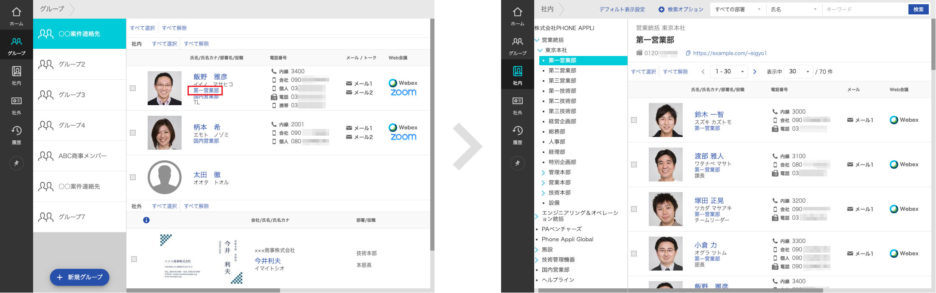Open 表示中 30 items-per-page dropdown
Screen dimensions: 936x293
(x=798, y=72)
